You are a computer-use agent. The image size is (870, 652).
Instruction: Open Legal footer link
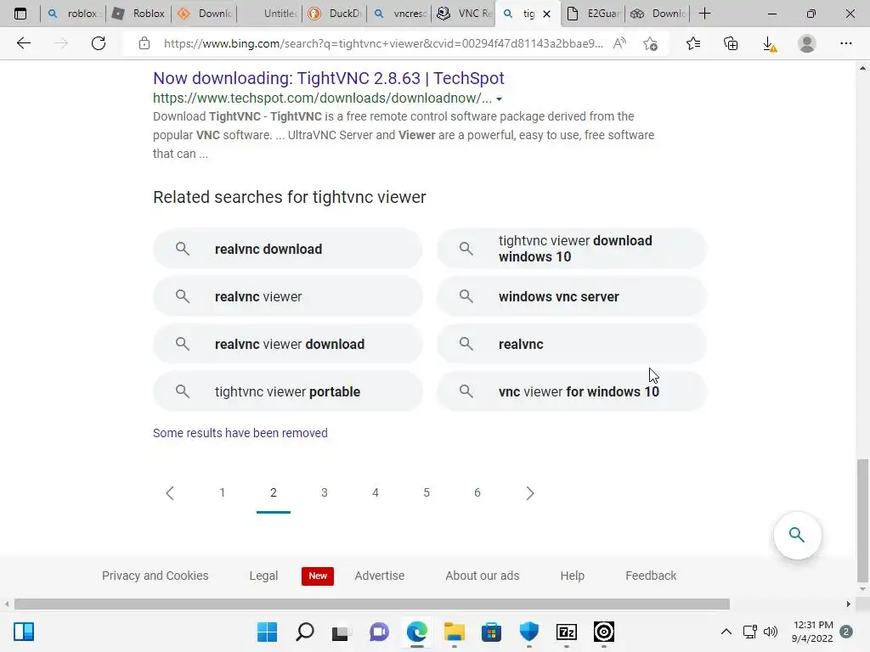[x=263, y=576]
